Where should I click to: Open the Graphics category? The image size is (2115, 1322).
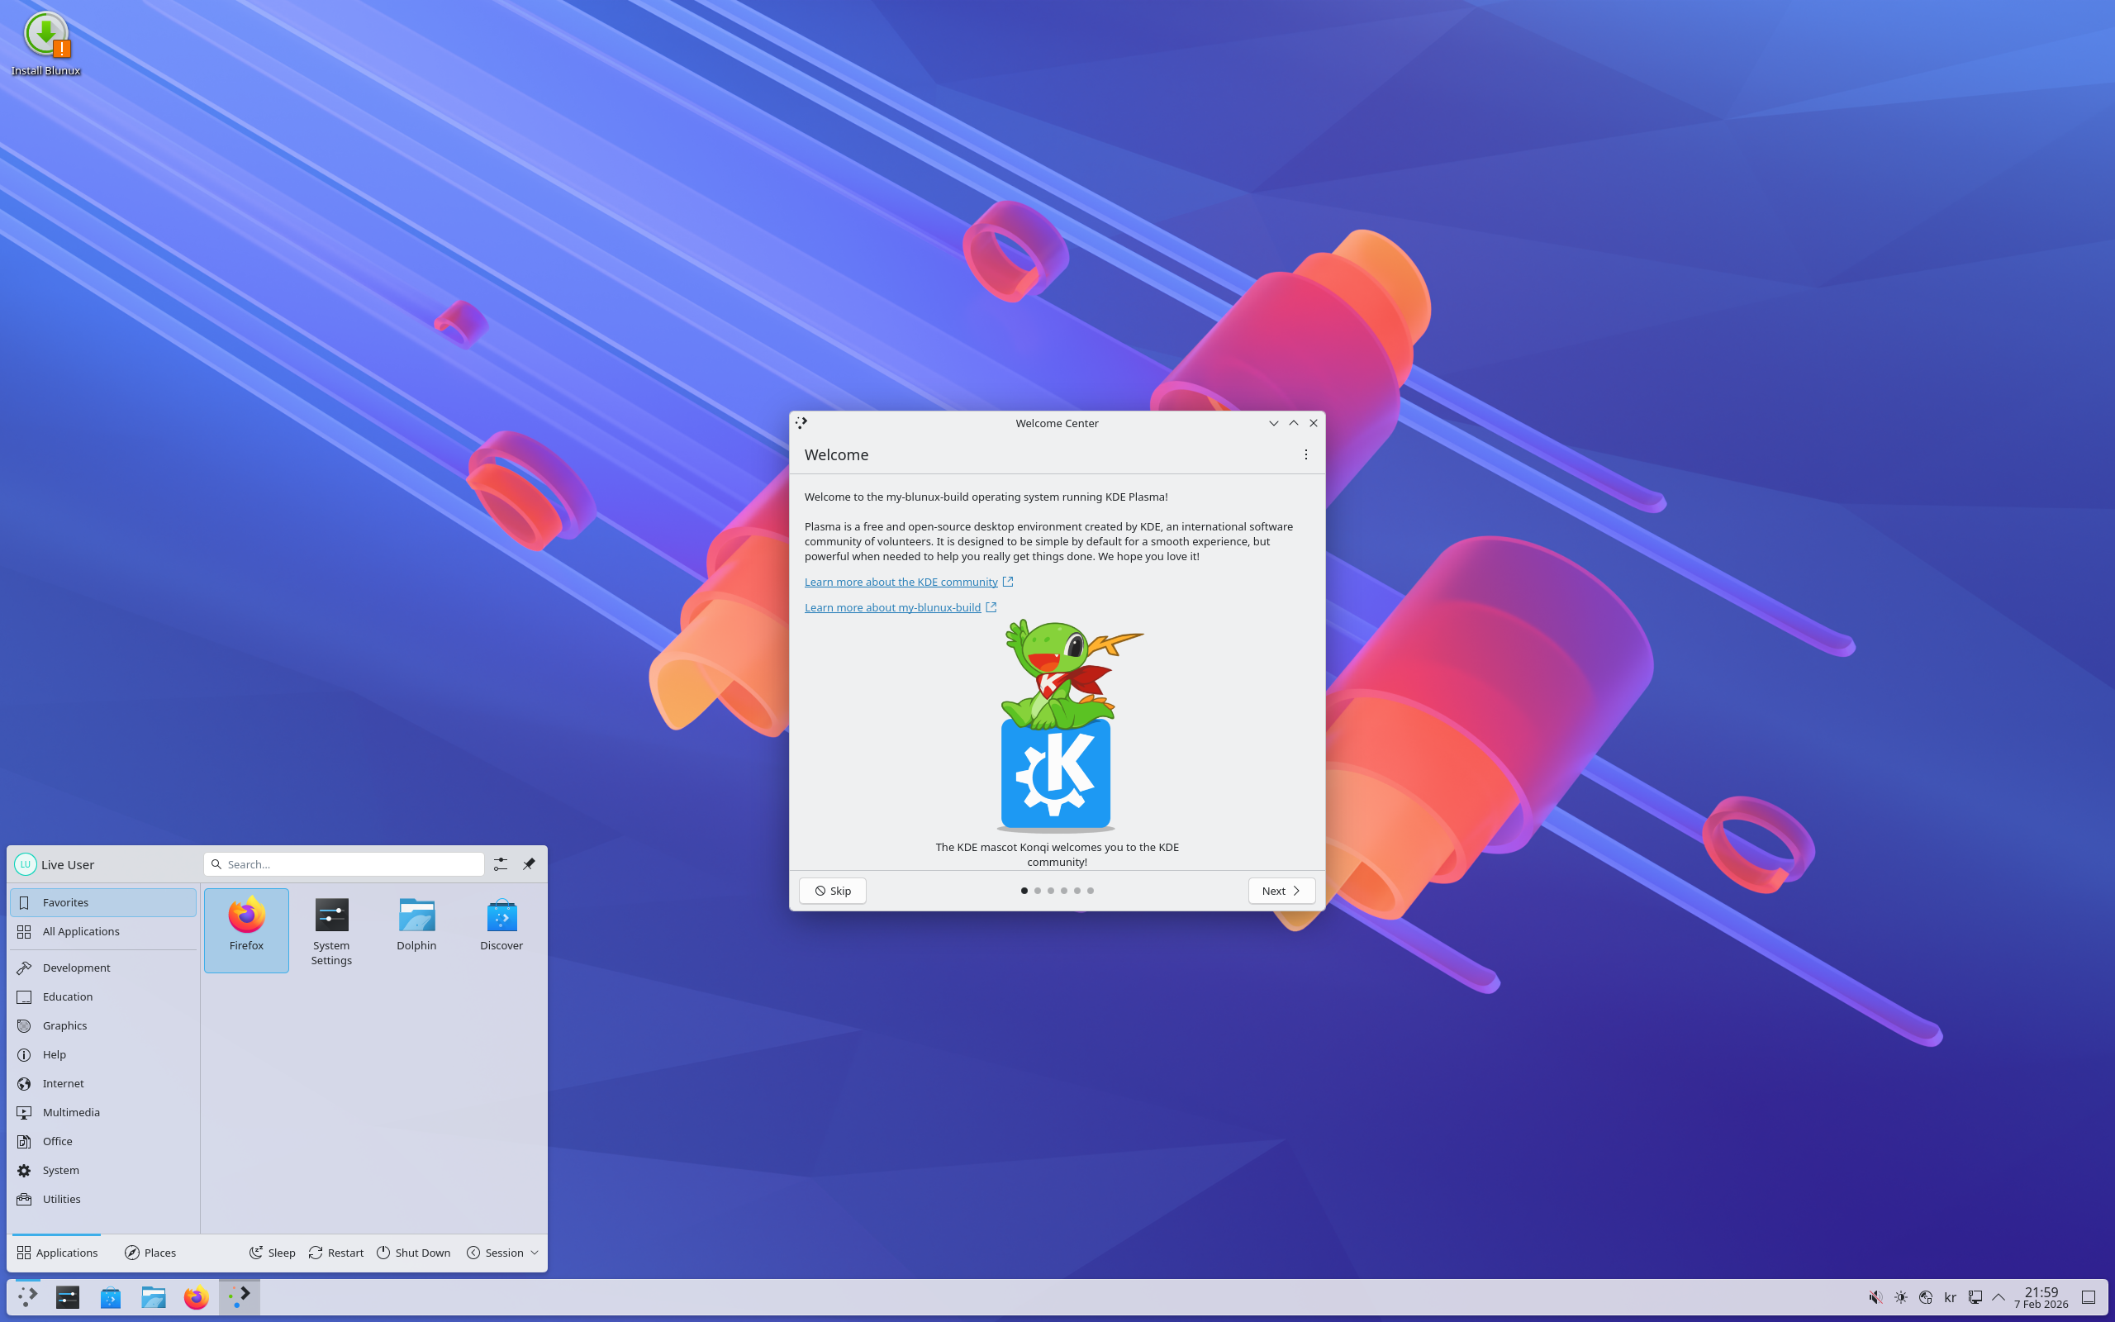[103, 1025]
